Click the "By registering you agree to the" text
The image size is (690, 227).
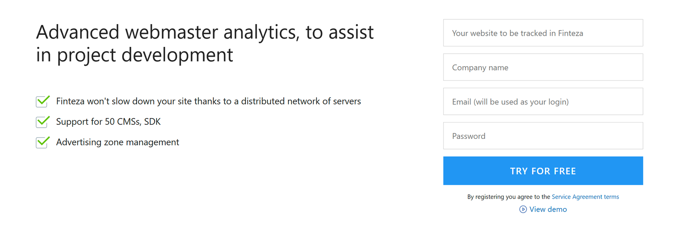point(508,197)
